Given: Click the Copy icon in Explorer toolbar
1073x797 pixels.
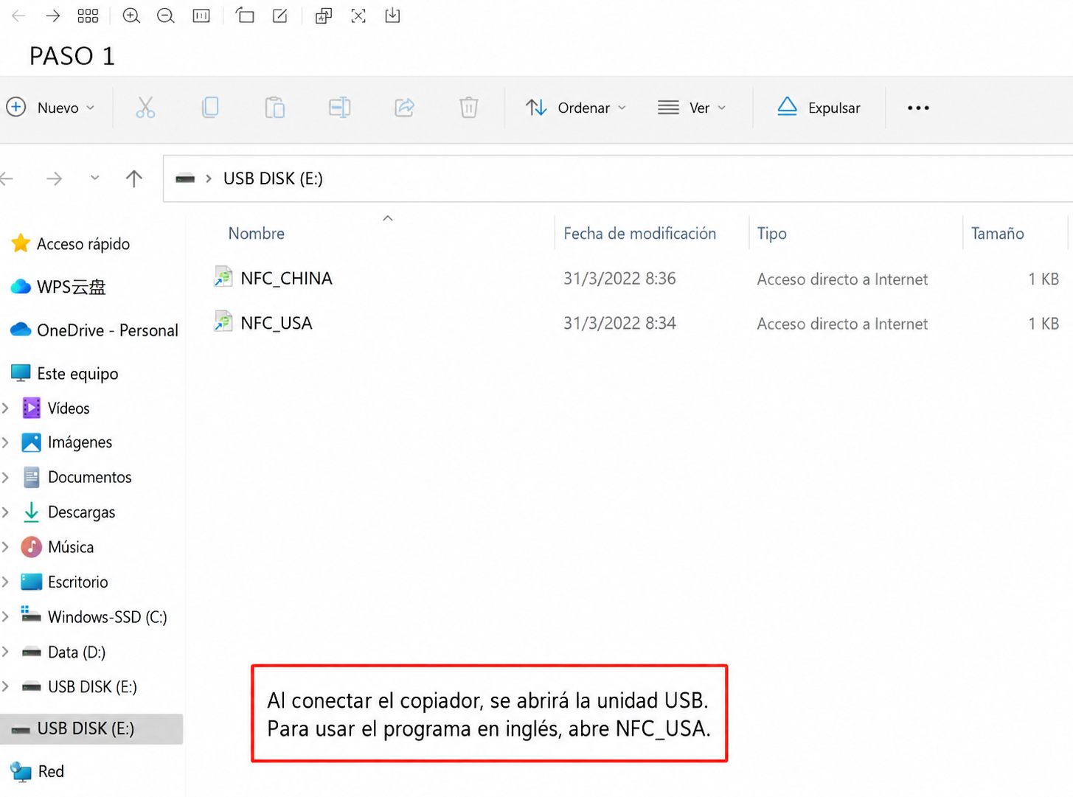Looking at the screenshot, I should click(210, 108).
